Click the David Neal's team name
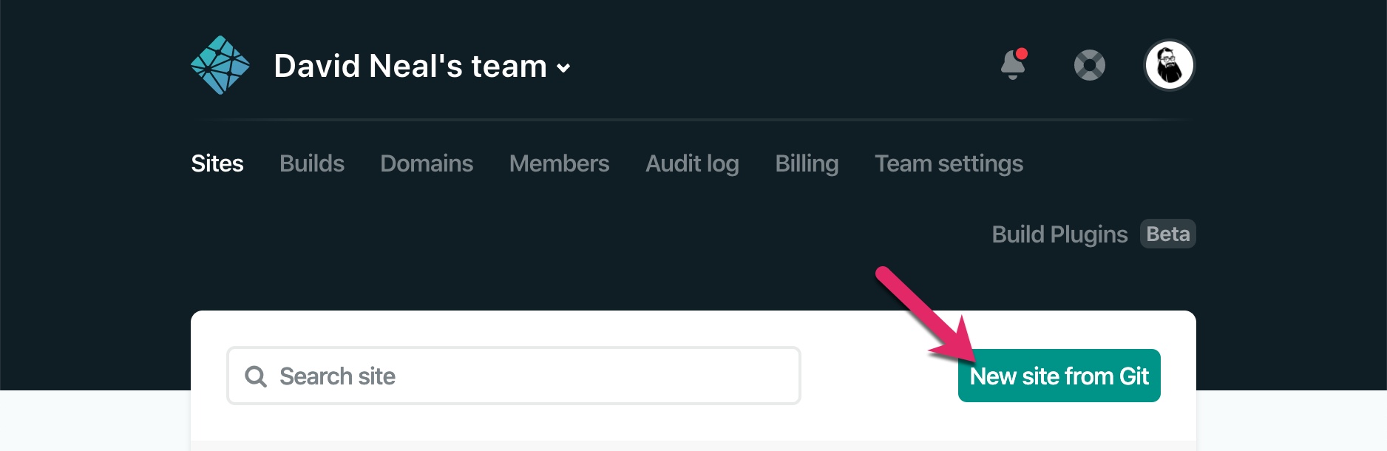The height and width of the screenshot is (451, 1387). [x=410, y=66]
